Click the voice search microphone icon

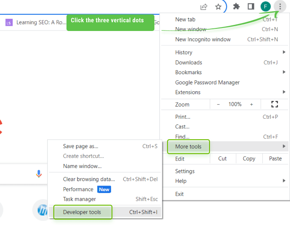point(39,174)
